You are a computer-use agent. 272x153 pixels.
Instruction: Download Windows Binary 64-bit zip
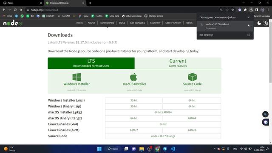pos(192,106)
